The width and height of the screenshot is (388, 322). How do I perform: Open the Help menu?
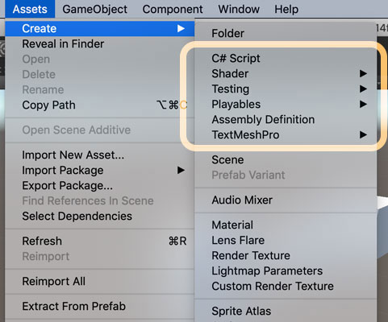coord(286,9)
